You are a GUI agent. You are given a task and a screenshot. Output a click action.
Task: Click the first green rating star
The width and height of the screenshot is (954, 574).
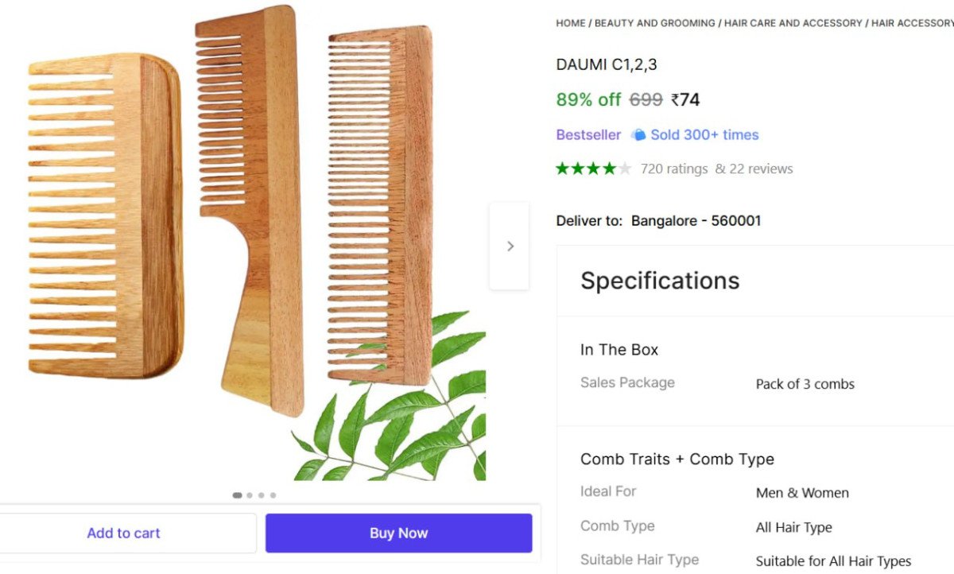click(563, 169)
